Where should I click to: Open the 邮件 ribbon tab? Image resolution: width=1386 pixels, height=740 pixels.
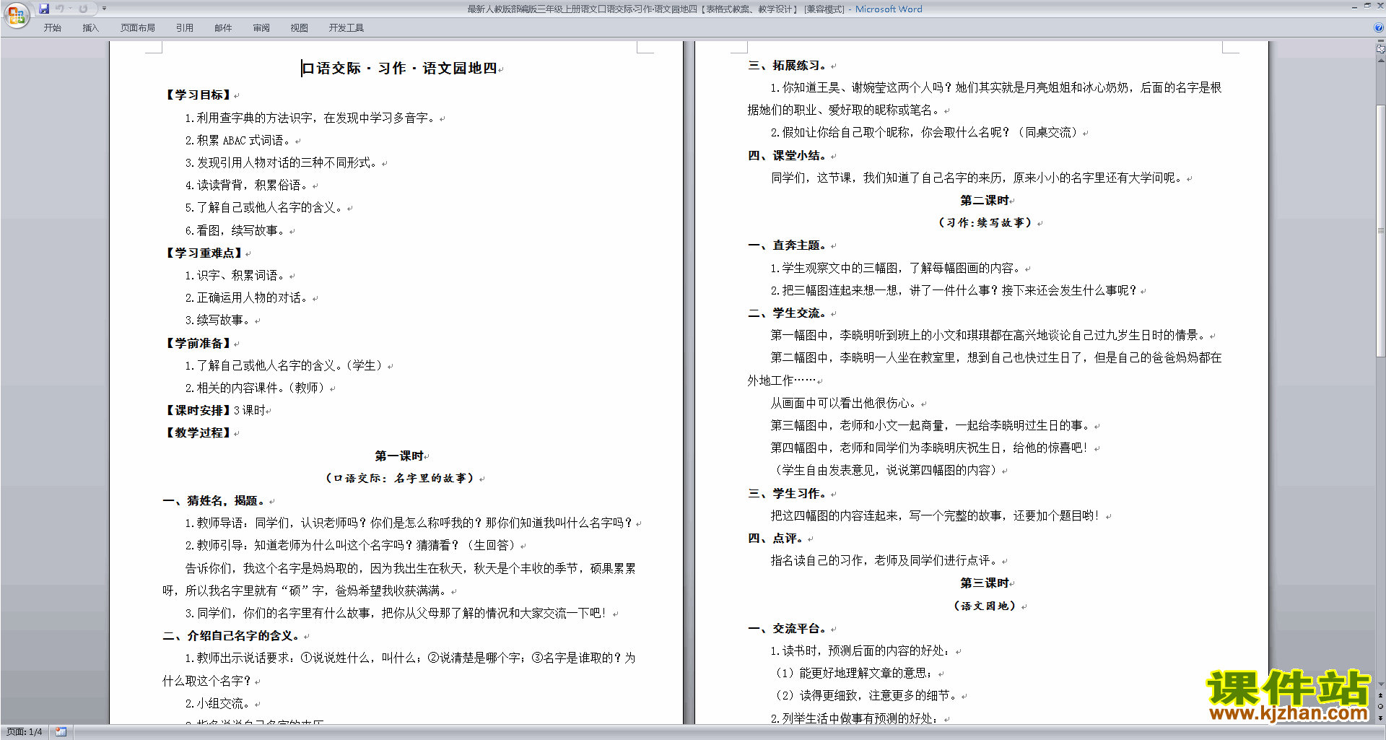(223, 27)
